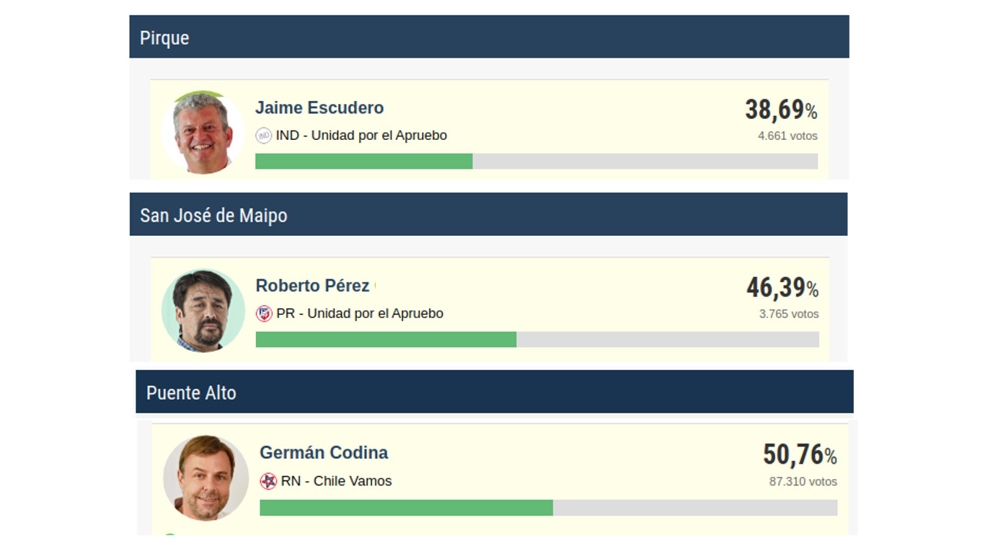Click the "RN - Chile Vamos" party label

click(336, 481)
